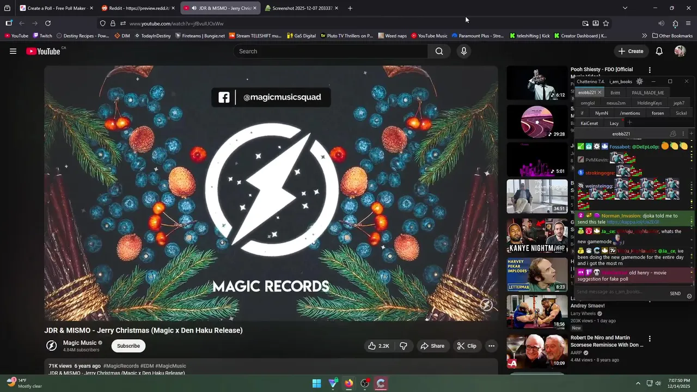This screenshot has width=697, height=392.
Task: Open Chatterino settings gear
Action: click(640, 82)
